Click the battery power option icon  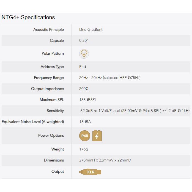[97, 136]
